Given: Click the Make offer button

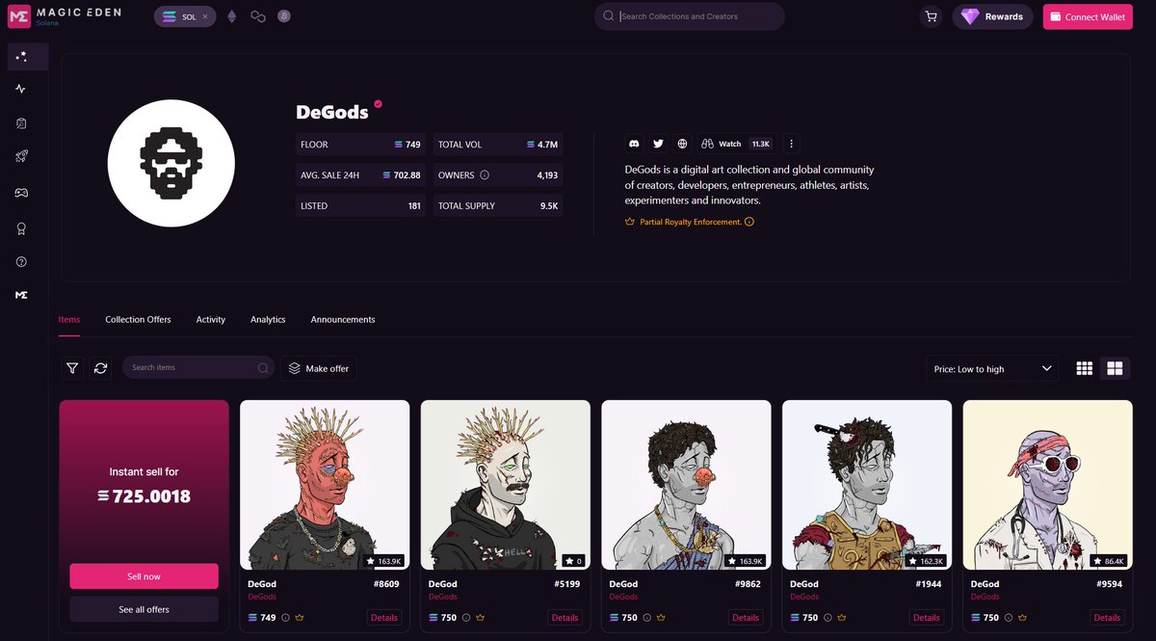Looking at the screenshot, I should (319, 368).
